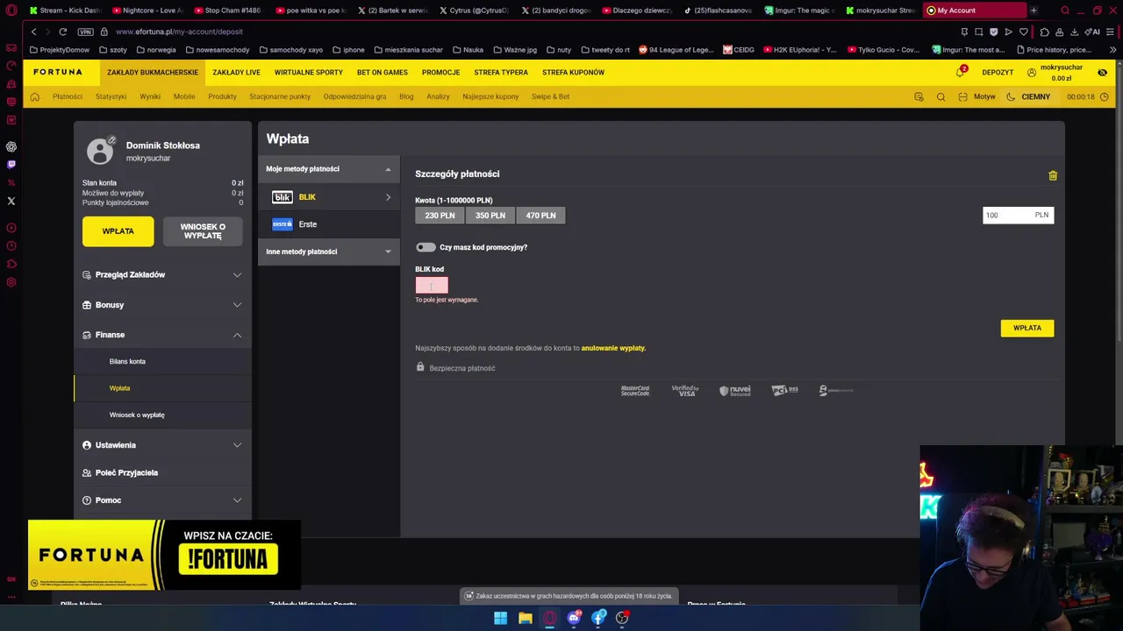Screen dimensions: 1123x631
Task: Click the heart bookmark icon in address bar
Action: coord(1023,32)
